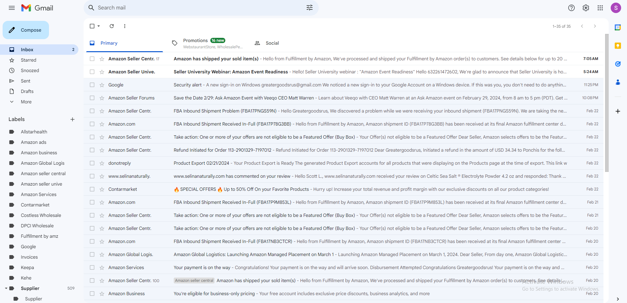Viewport: 627px width, 303px height.
Task: Open Google Keep side panel
Action: tap(618, 46)
